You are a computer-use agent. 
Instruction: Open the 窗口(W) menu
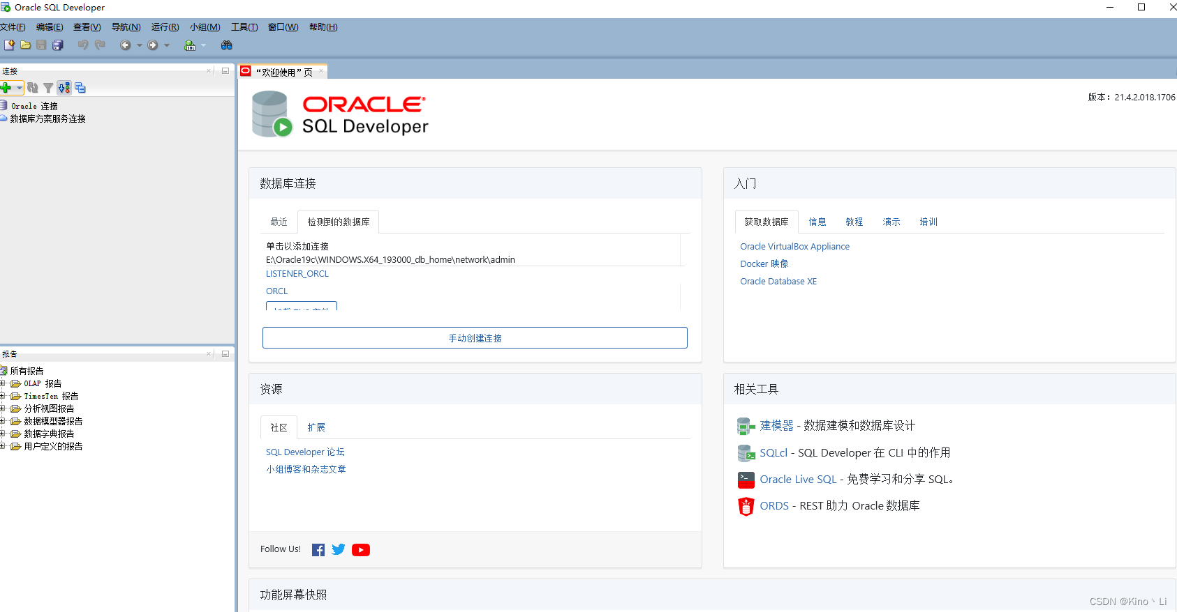[283, 27]
